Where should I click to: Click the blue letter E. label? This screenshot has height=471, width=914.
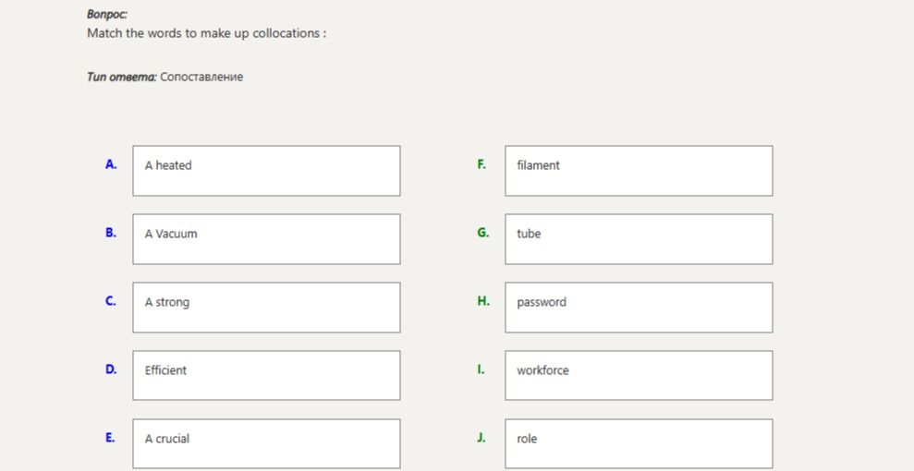click(x=110, y=438)
